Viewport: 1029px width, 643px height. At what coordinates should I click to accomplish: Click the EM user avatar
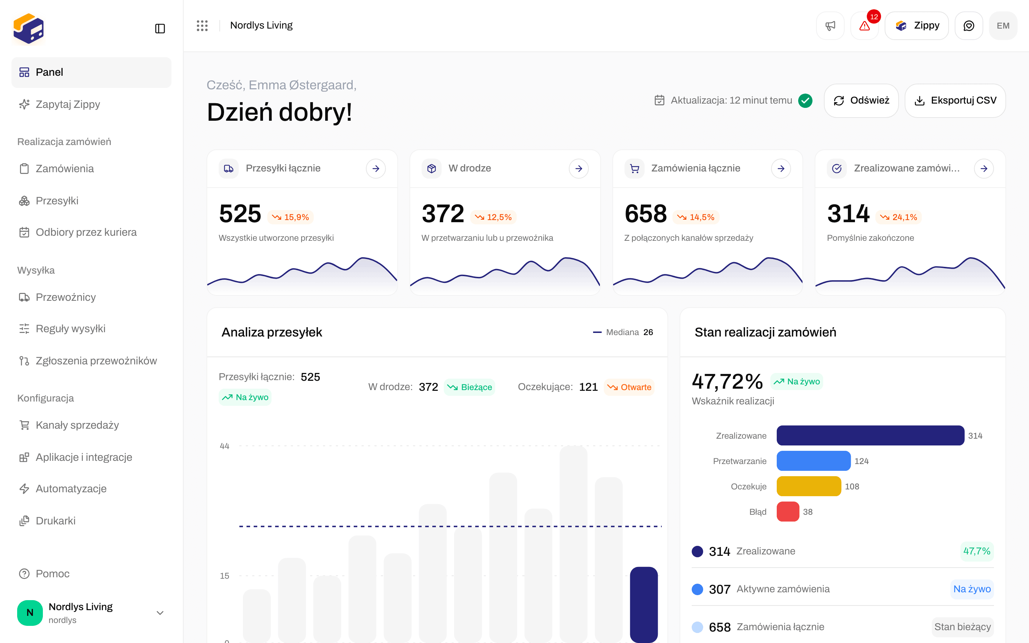[x=1003, y=25]
